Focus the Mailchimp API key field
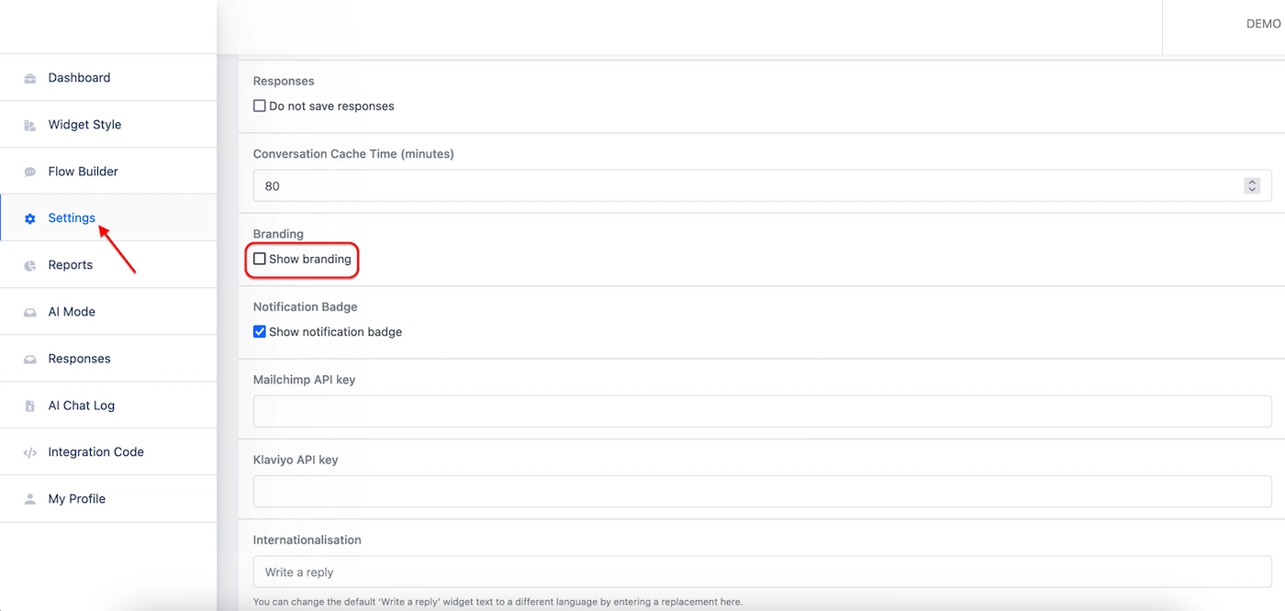 762,412
